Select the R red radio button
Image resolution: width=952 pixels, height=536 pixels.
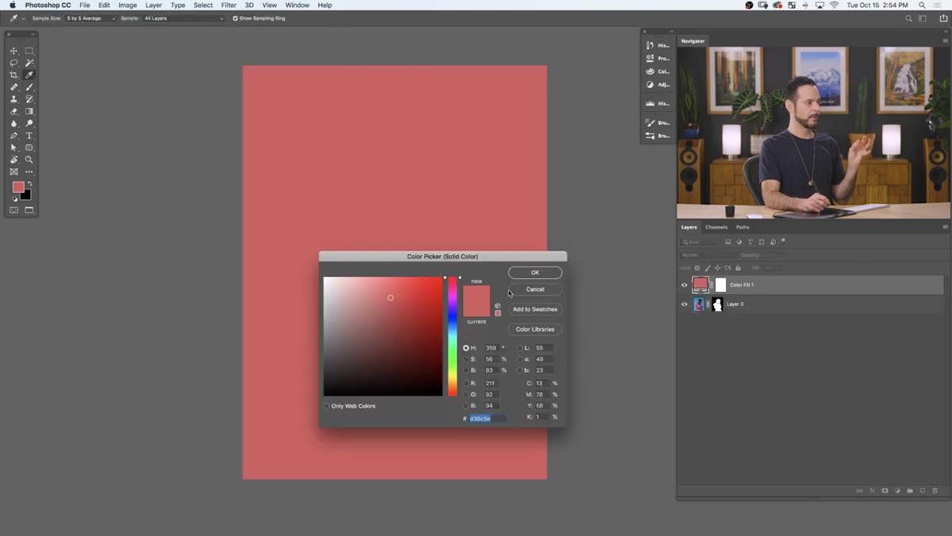point(466,383)
